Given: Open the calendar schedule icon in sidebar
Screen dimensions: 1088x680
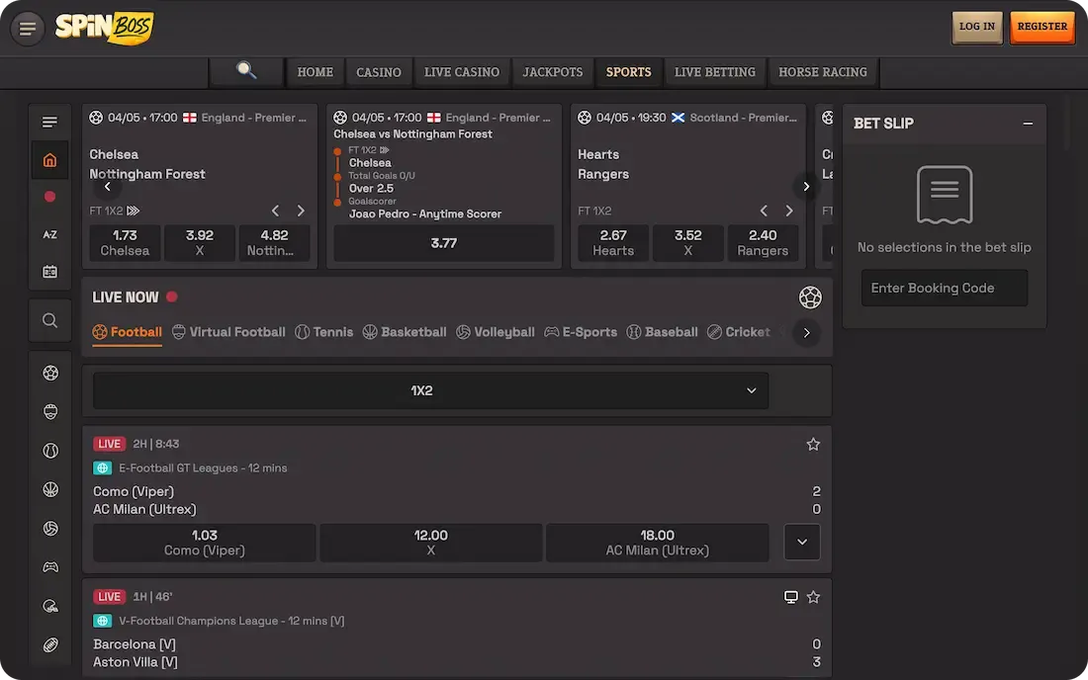Looking at the screenshot, I should pyautogui.click(x=50, y=272).
